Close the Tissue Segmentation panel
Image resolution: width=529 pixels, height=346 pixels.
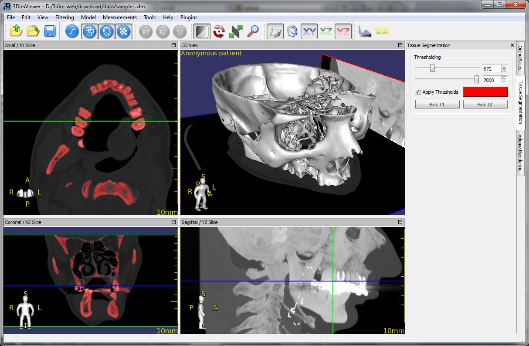(512, 45)
